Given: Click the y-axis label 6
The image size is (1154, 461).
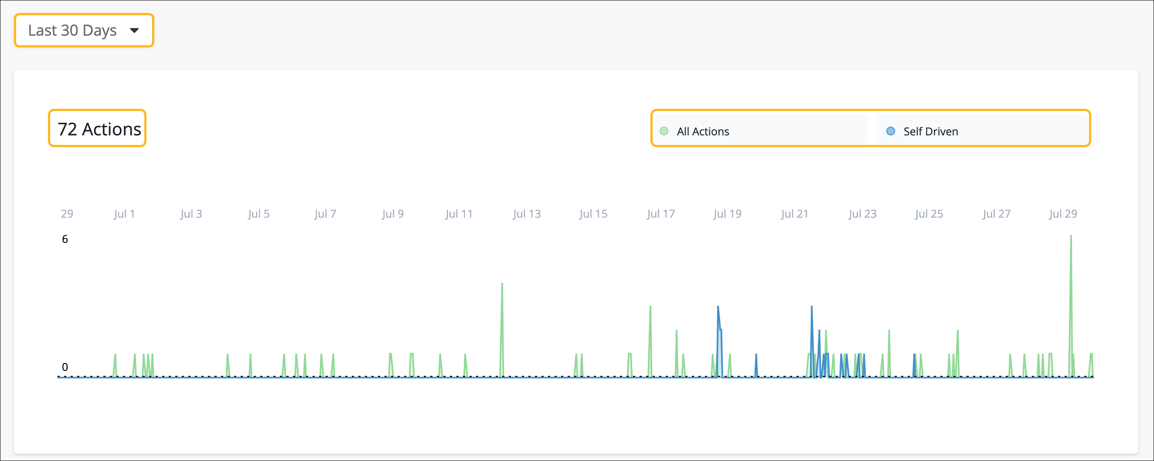Looking at the screenshot, I should (x=65, y=239).
